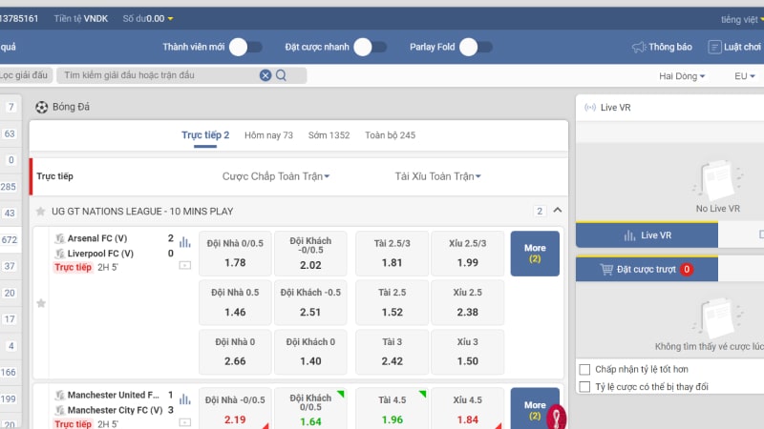Image resolution: width=764 pixels, height=429 pixels.
Task: Toggle the Đặt cược nhanh switch
Action: (x=370, y=47)
